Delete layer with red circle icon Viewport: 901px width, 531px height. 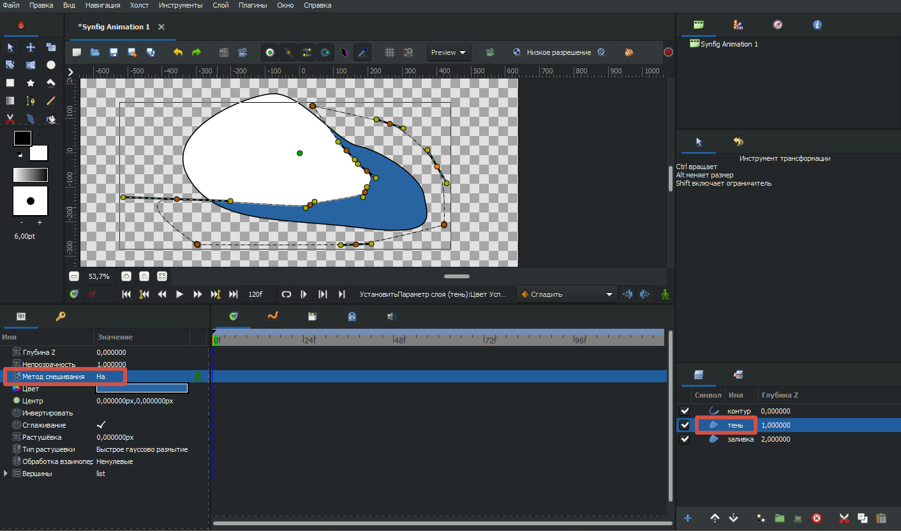click(816, 518)
